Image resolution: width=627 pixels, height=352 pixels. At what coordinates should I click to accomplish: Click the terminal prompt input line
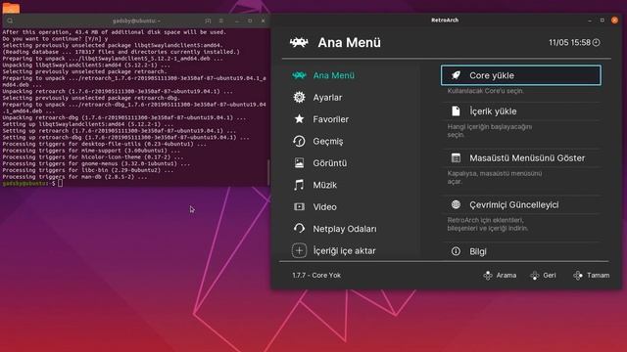pos(135,183)
